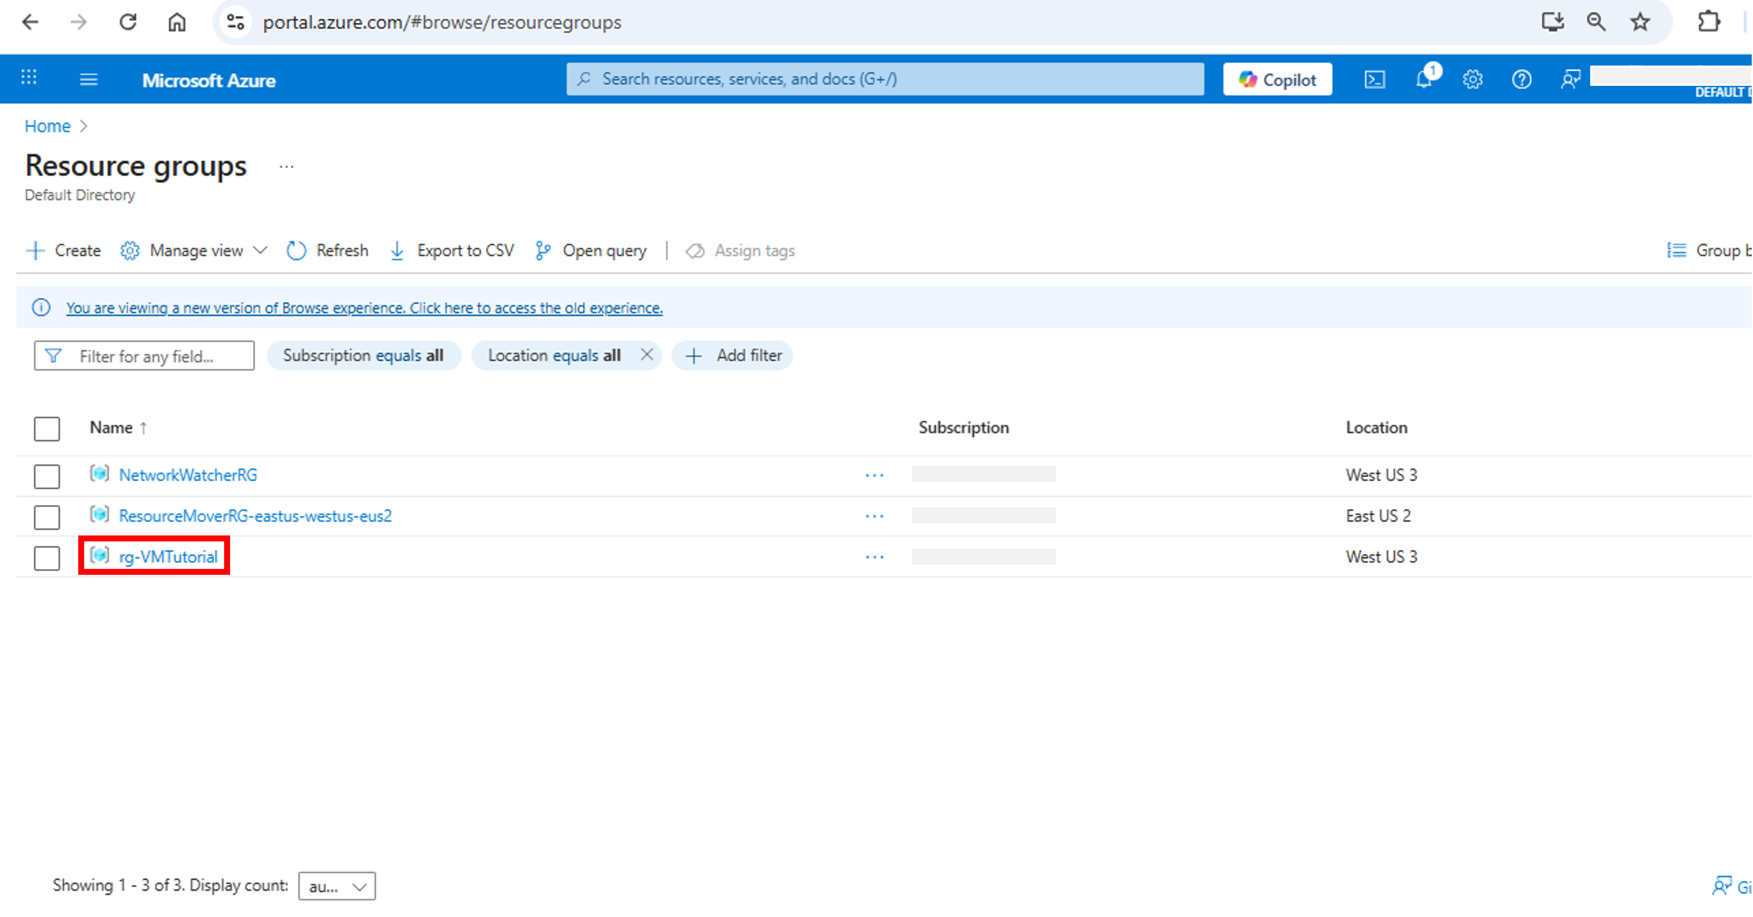Click Export to CSV command
This screenshot has height=917, width=1753.
[x=453, y=250]
